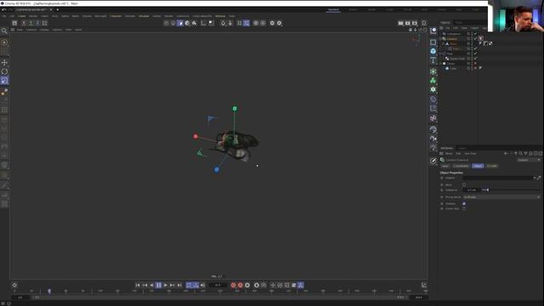Click the Text object icon in right palette
Screen dimensions: 544x306
[433, 60]
